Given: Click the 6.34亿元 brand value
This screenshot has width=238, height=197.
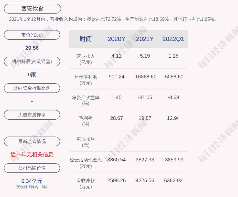Looking at the screenshot, I should (32, 181).
